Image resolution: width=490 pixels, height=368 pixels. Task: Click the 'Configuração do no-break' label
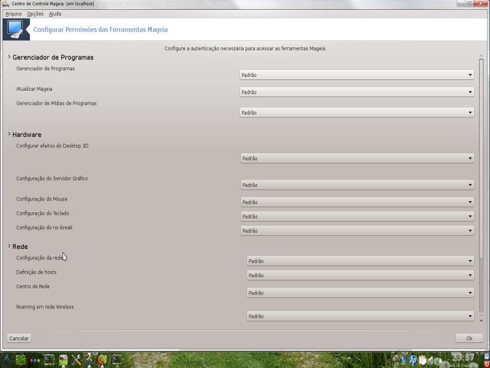44,228
